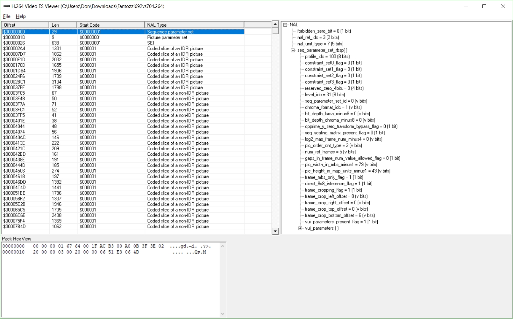Click the Len column header

click(x=63, y=25)
